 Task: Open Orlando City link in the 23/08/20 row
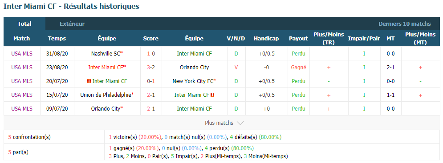click(195, 68)
